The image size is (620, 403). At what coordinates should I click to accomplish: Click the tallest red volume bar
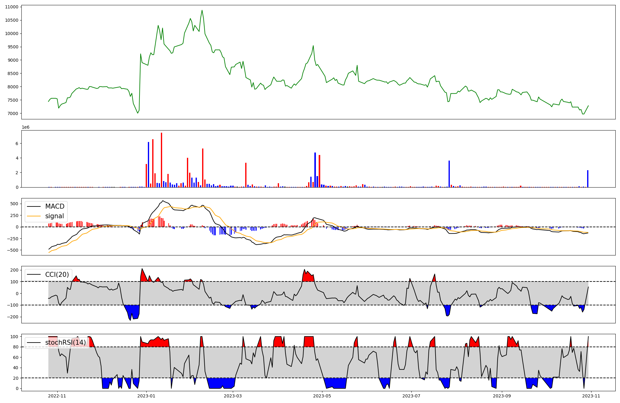point(162,160)
